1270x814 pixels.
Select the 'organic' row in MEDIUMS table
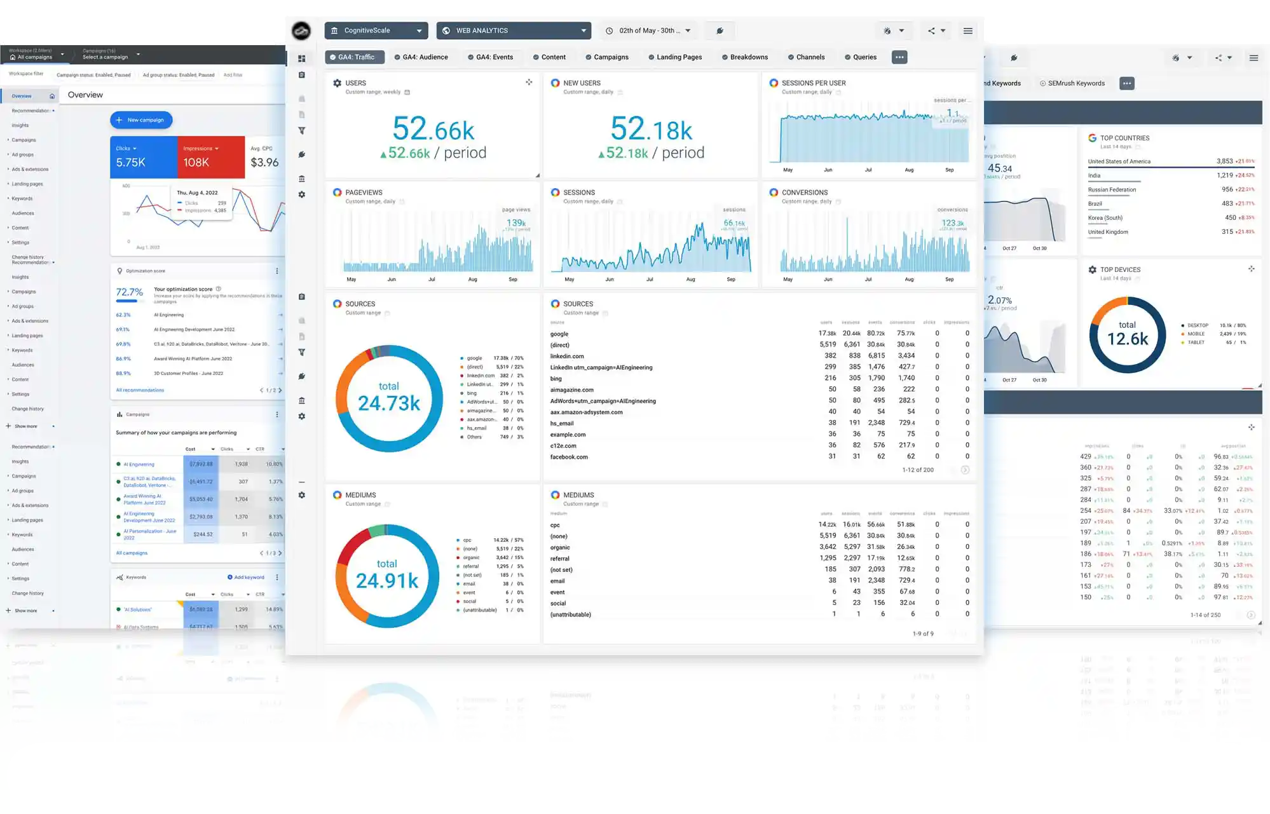coord(760,548)
